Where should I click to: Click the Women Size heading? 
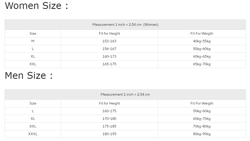point(37,6)
